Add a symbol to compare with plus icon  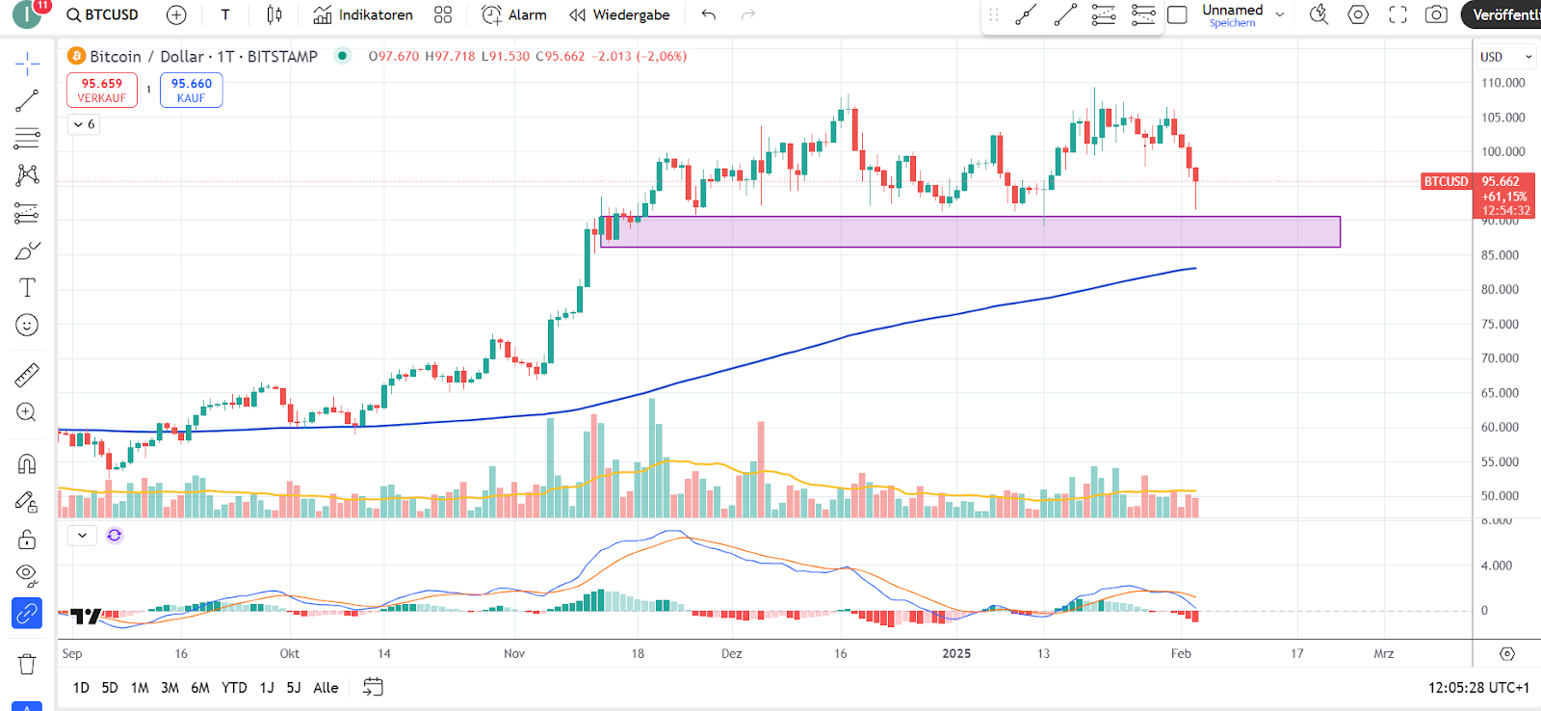[176, 14]
